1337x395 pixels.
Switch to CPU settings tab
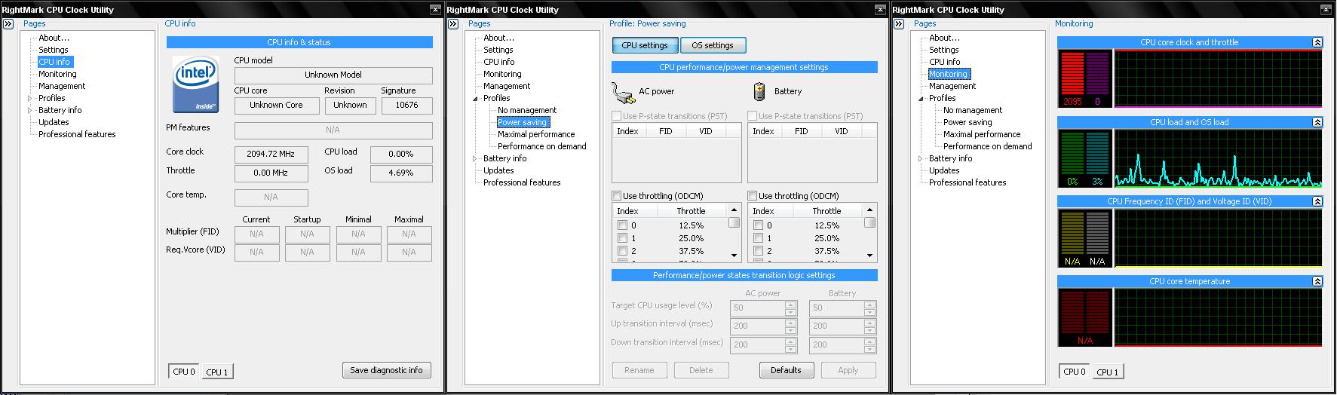pyautogui.click(x=645, y=45)
